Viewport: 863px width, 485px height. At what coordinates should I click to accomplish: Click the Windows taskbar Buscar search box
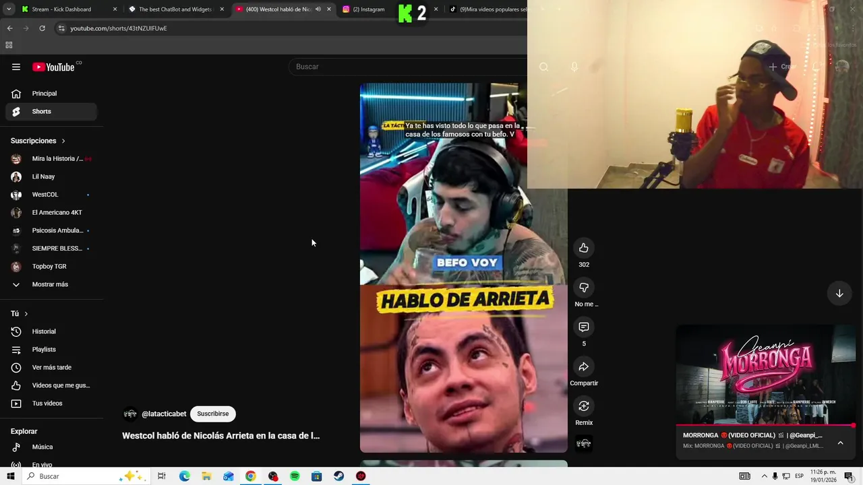[x=86, y=476]
